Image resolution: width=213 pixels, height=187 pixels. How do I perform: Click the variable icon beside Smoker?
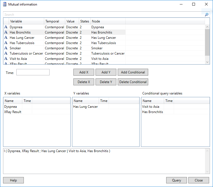(x=6, y=48)
